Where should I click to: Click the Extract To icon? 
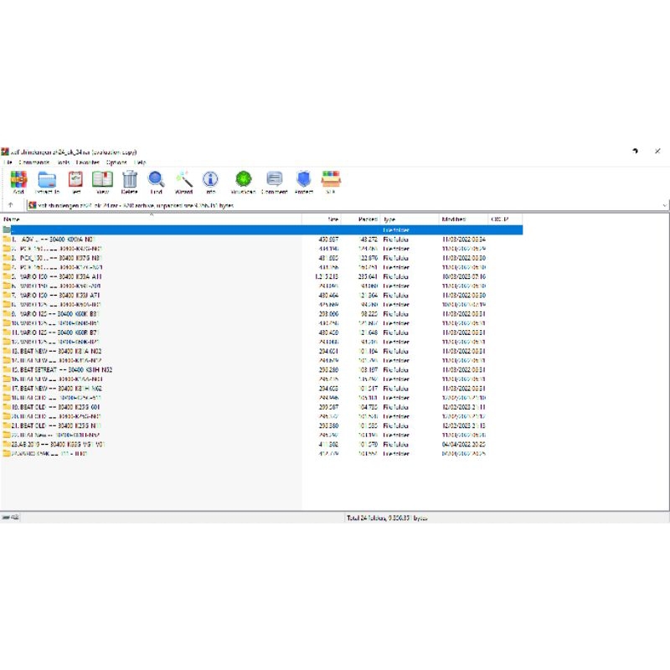click(46, 180)
